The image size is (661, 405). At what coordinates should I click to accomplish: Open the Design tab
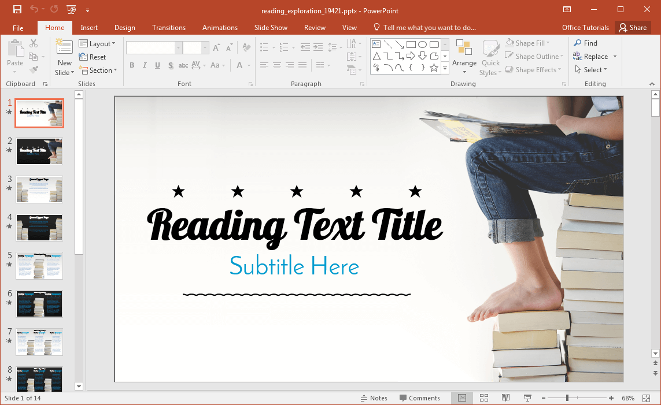pos(124,28)
